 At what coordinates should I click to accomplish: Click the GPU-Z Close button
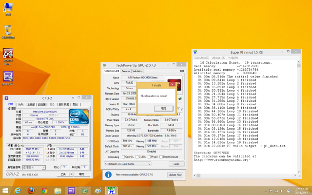(x=176, y=164)
